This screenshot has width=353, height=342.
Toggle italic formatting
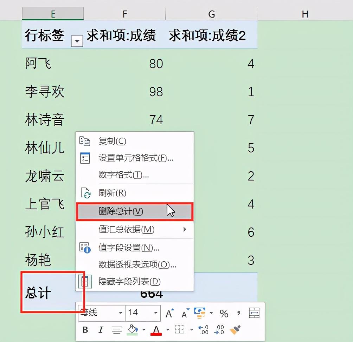click(101, 330)
